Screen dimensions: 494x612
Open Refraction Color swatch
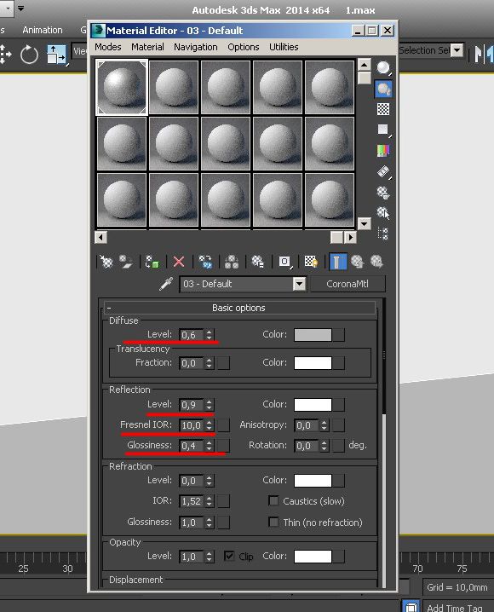[313, 481]
